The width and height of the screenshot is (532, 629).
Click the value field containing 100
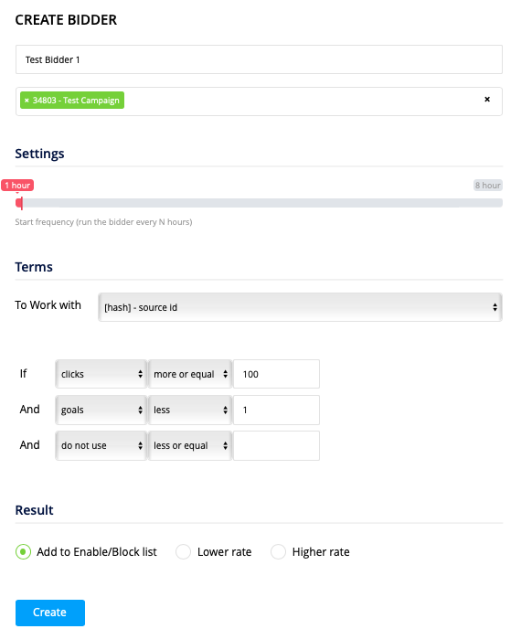276,374
